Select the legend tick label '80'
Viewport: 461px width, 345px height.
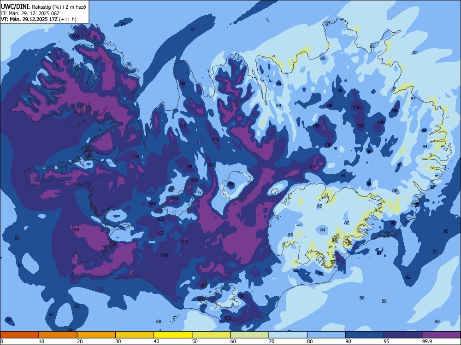point(310,341)
